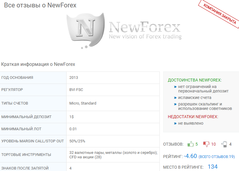The image size is (239, 171).
Task: Select the 'Регулятор' row label
Action: click(x=12, y=89)
